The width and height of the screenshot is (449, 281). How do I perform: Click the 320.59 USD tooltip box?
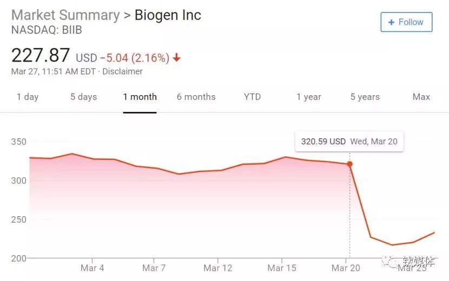pyautogui.click(x=349, y=142)
